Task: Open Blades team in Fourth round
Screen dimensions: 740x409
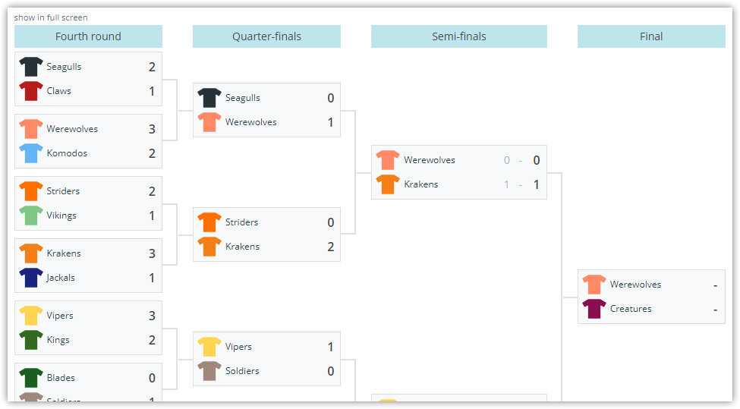Action: 61,378
